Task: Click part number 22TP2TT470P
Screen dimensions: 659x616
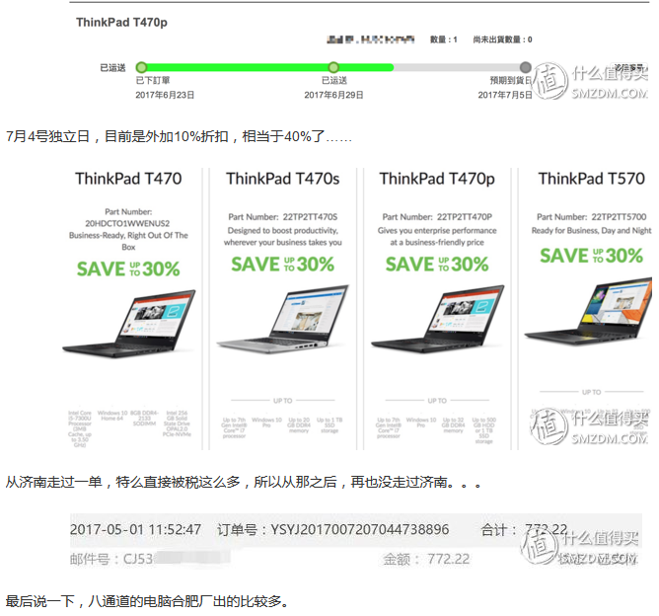Action: [x=465, y=217]
